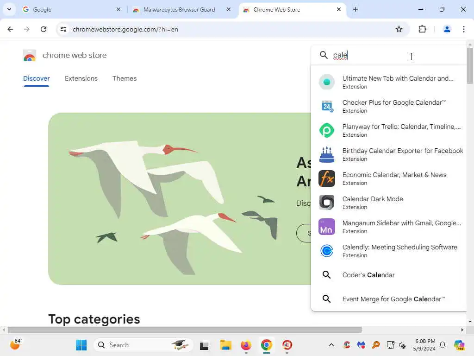Open the weather widget showing 64°

coord(16,344)
